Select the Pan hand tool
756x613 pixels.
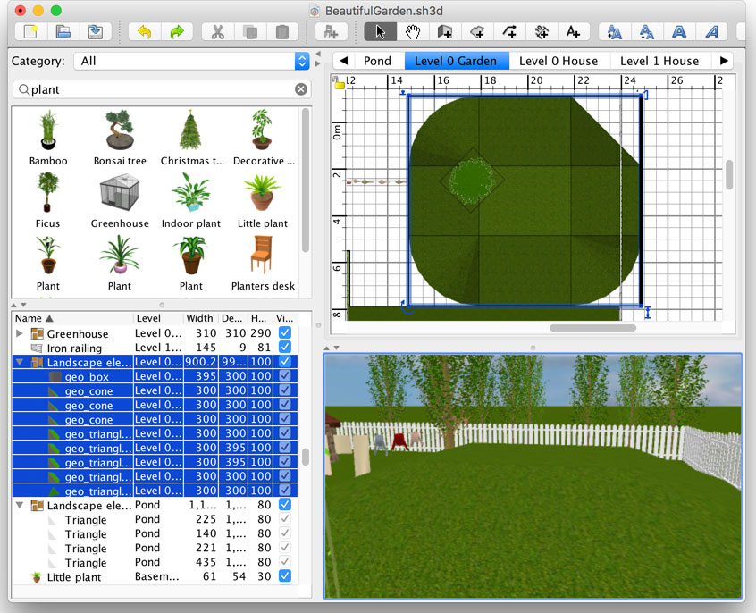click(x=413, y=32)
